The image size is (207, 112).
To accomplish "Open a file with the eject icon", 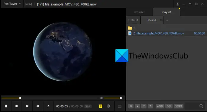I will tap(48, 106).
